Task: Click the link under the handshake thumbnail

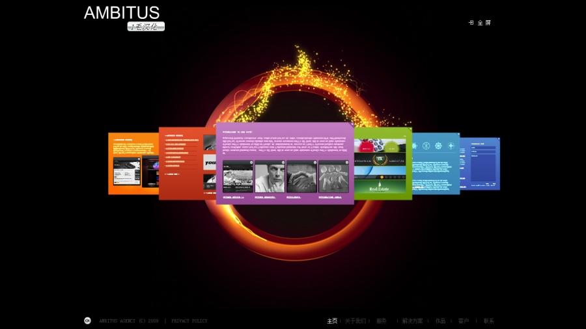Action: [x=294, y=197]
